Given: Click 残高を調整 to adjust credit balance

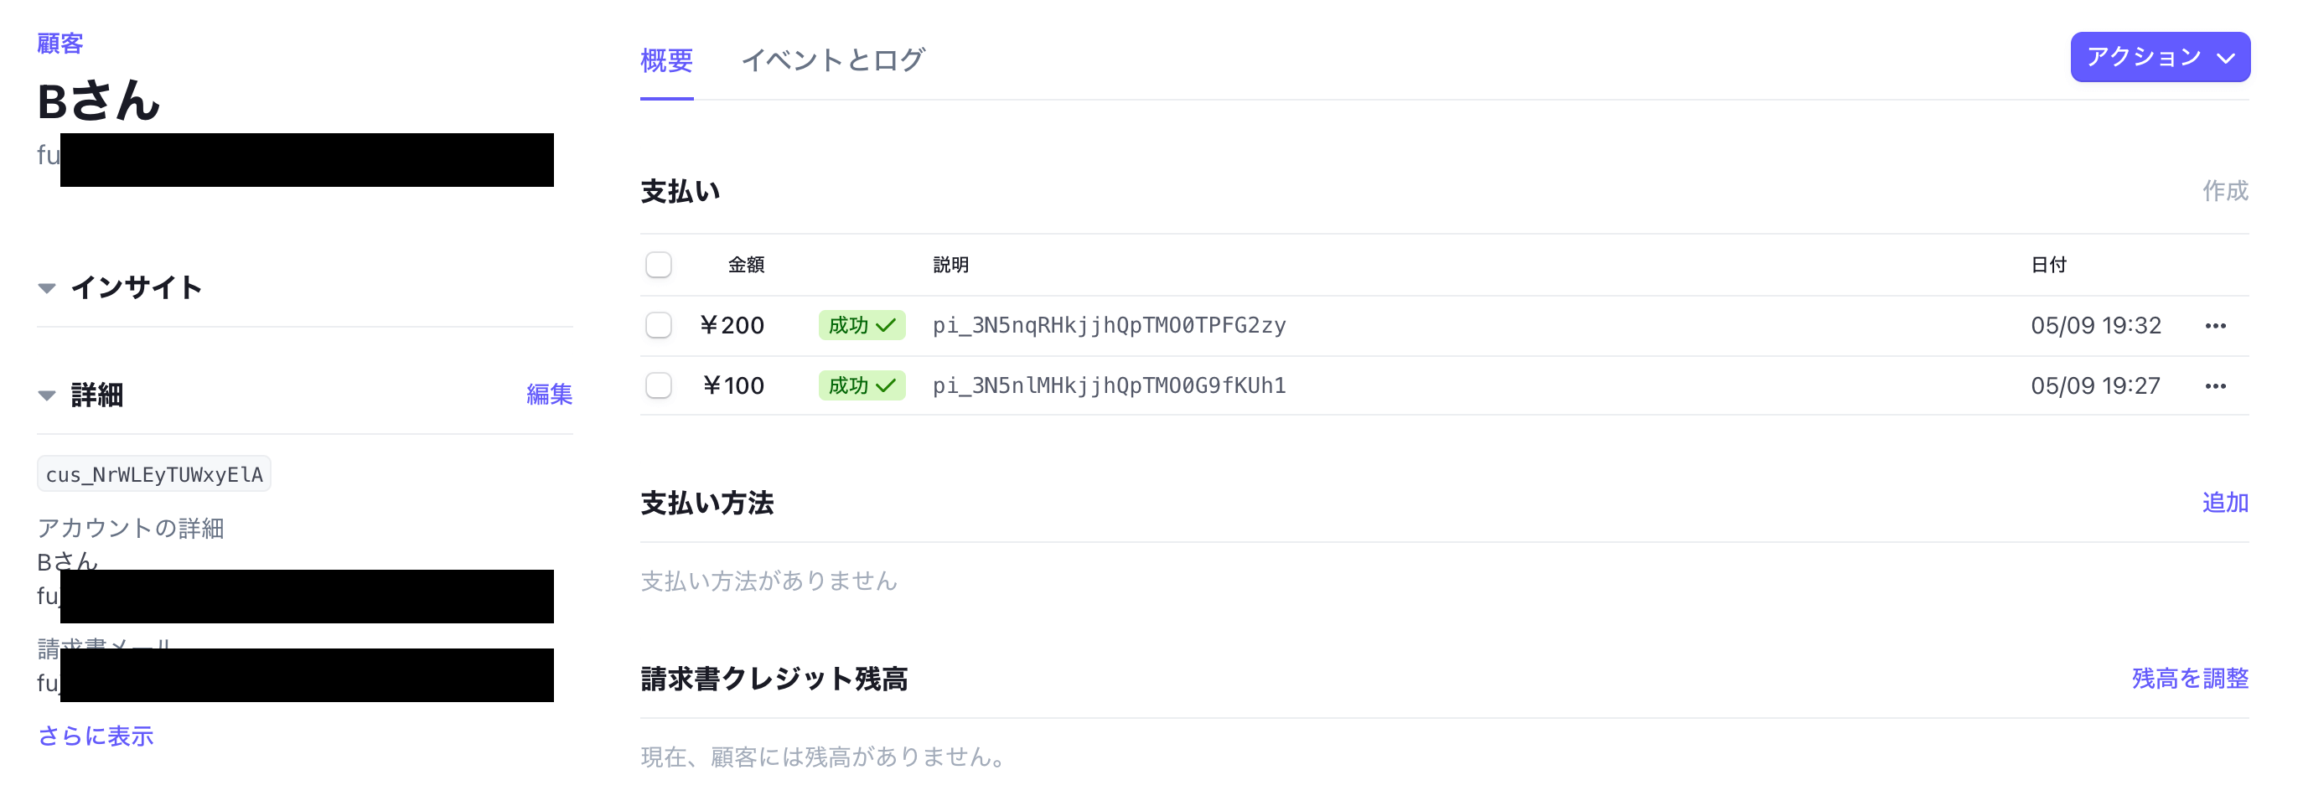Looking at the screenshot, I should point(2190,678).
